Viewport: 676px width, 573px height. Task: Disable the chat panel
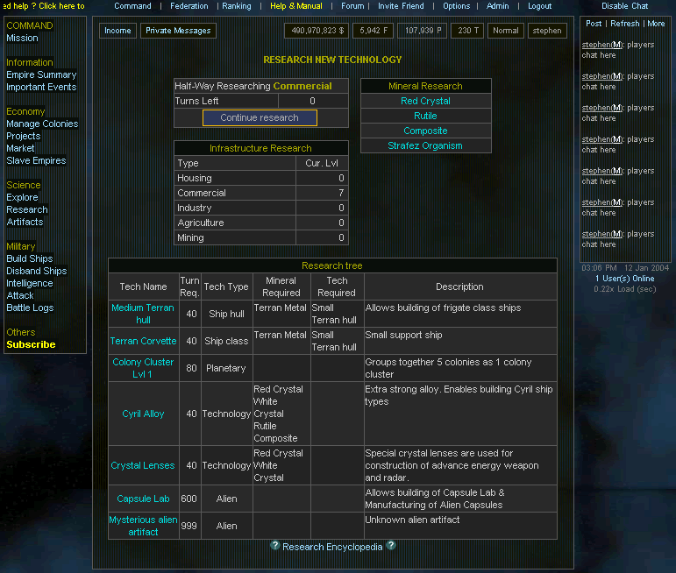[624, 6]
